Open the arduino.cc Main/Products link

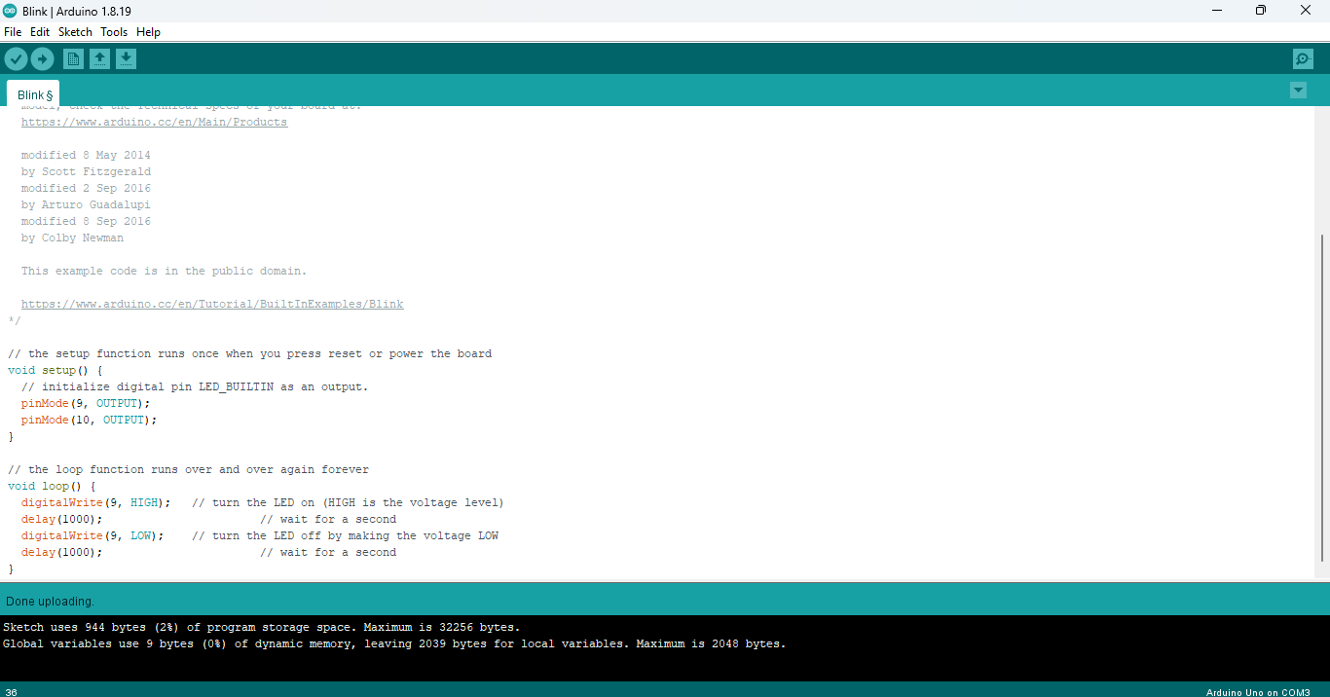pyautogui.click(x=154, y=121)
